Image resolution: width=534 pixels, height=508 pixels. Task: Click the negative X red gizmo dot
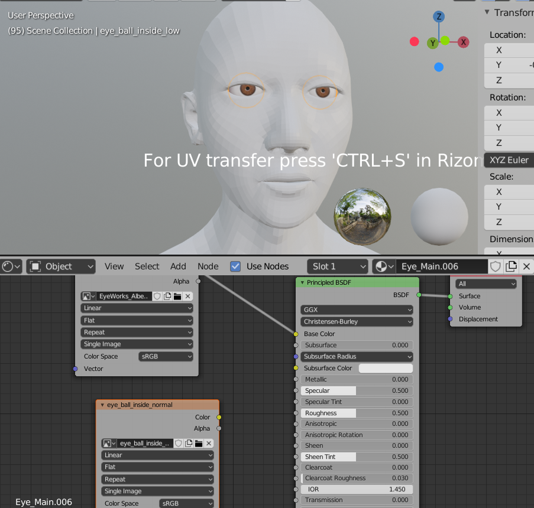tap(414, 41)
